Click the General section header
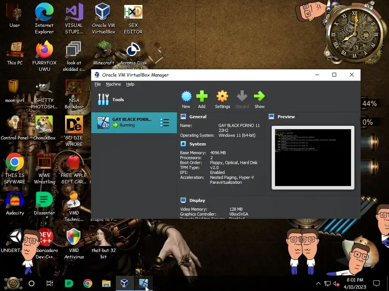Viewport: 389px width, 291px height. pos(198,117)
